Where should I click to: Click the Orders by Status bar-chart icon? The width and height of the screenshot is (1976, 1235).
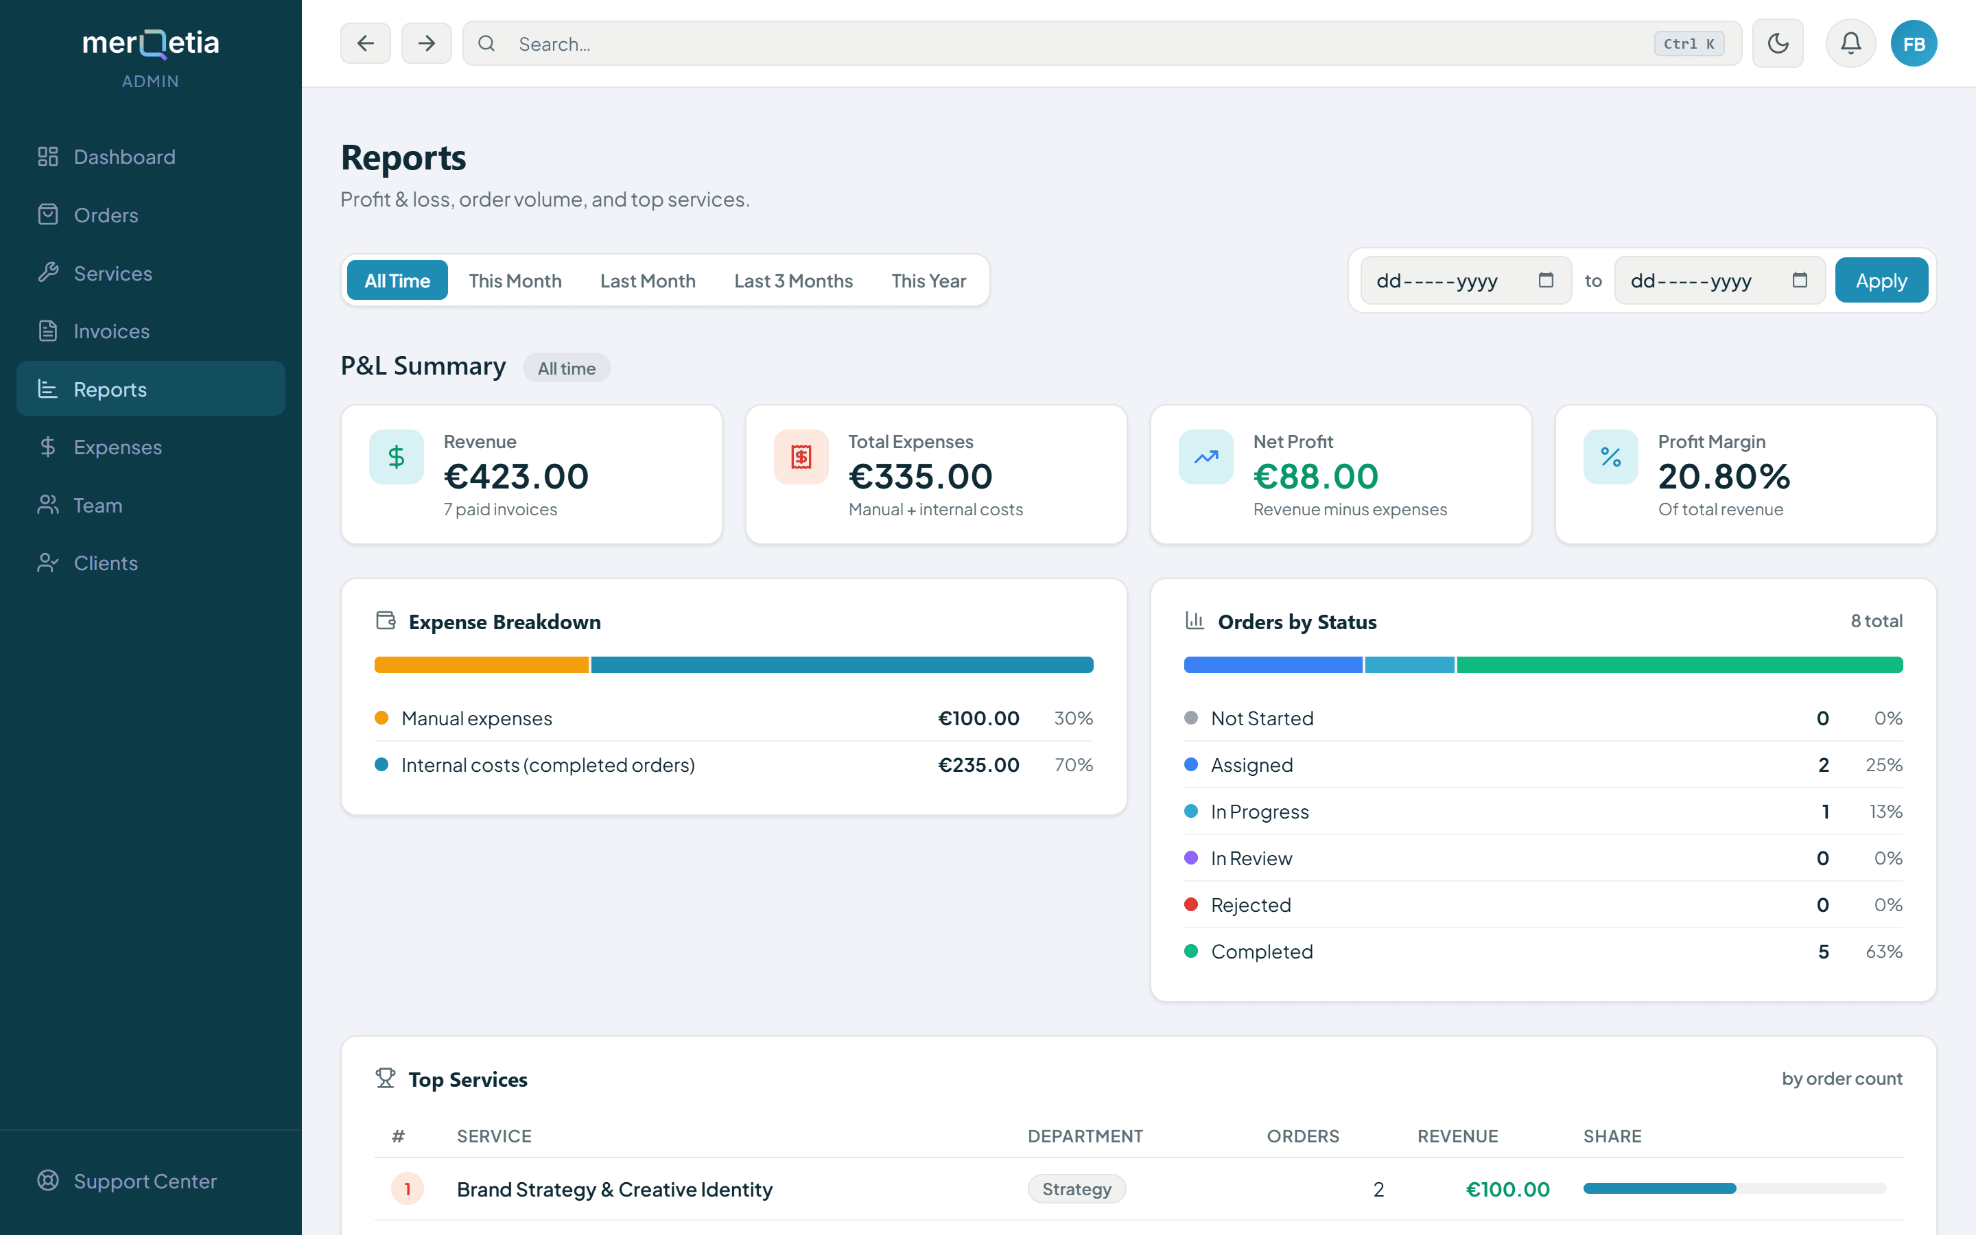pyautogui.click(x=1195, y=621)
